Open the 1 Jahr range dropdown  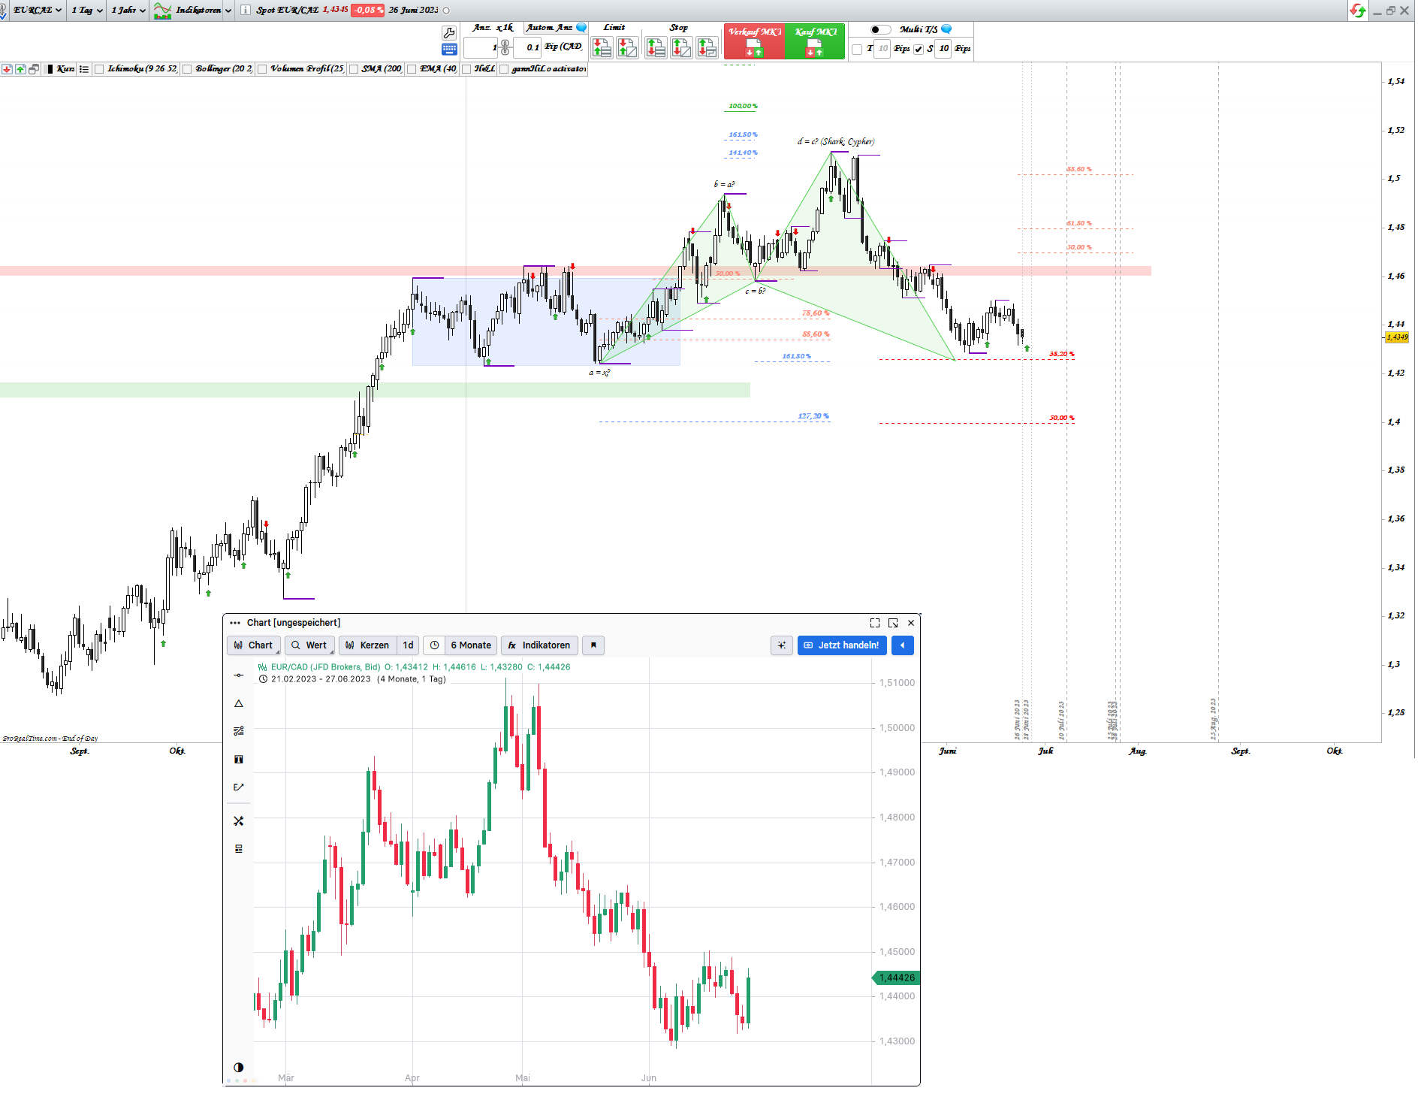point(126,10)
